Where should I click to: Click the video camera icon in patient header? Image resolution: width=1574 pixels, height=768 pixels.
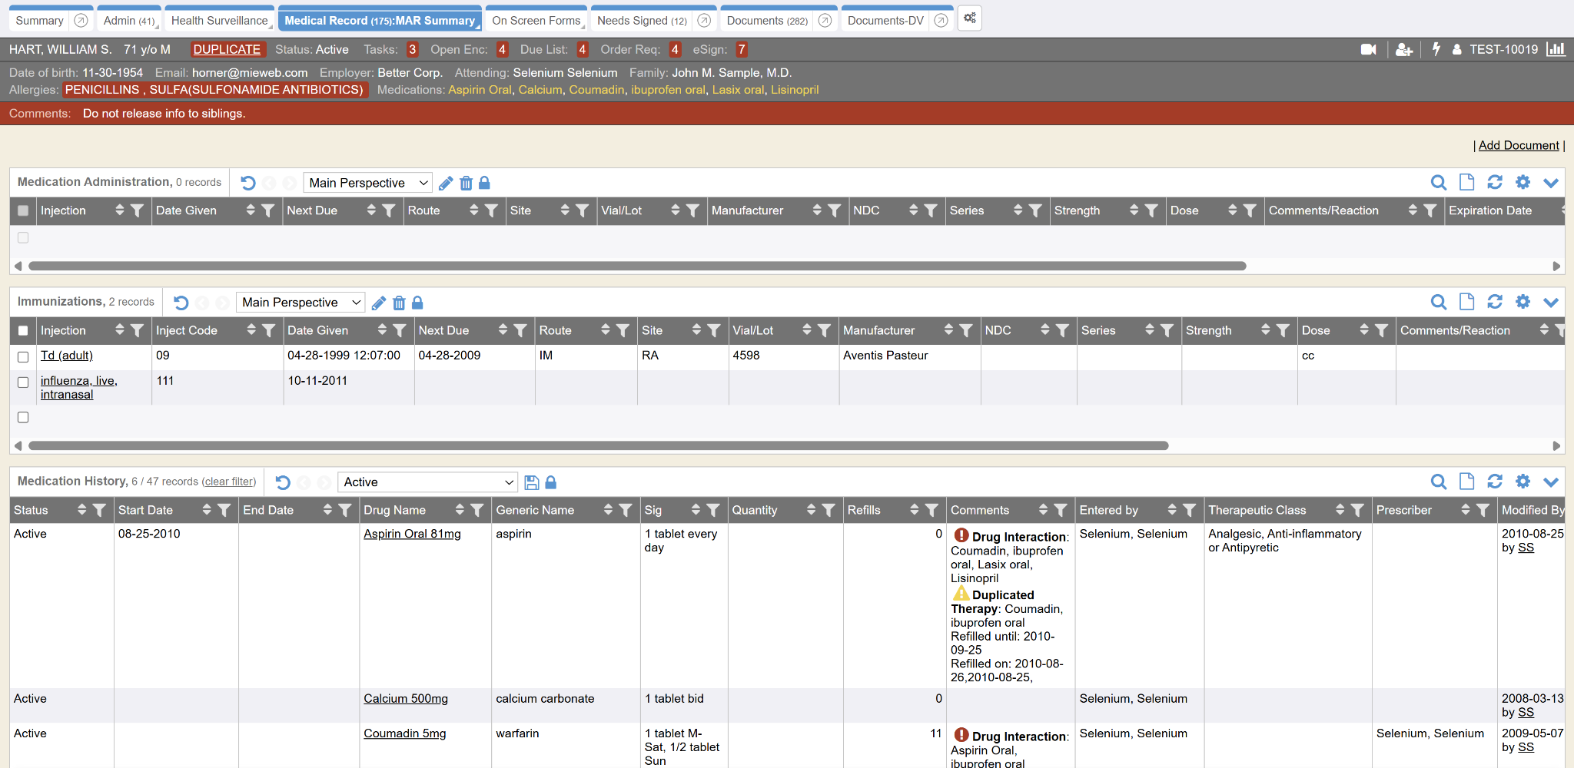coord(1368,50)
